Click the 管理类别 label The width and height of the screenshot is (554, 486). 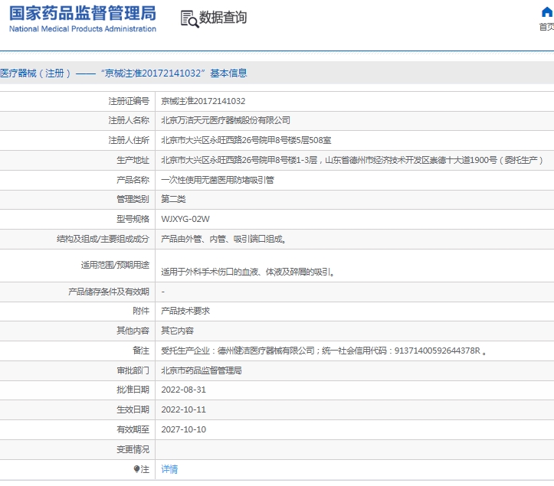pos(133,199)
